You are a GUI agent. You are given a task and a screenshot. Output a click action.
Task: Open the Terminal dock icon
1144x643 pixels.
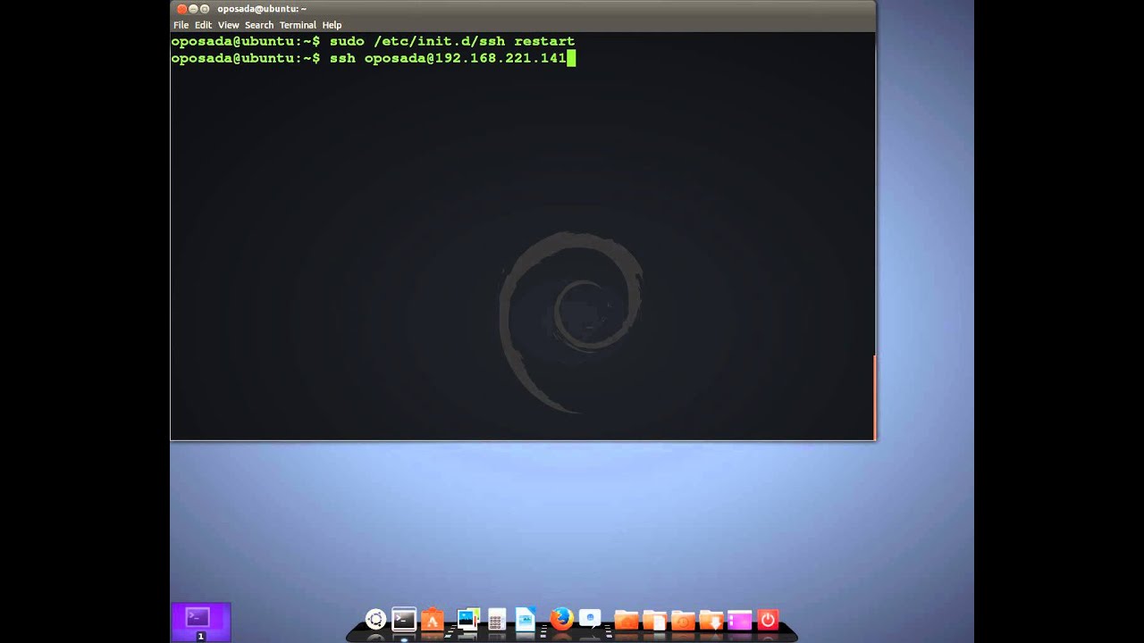(x=404, y=619)
